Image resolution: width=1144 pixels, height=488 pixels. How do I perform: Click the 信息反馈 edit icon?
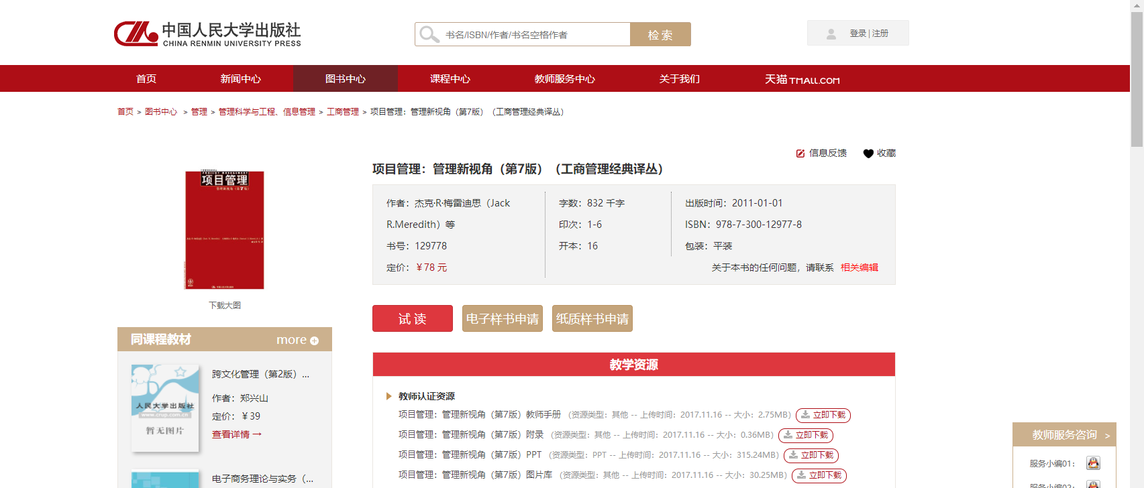[800, 154]
